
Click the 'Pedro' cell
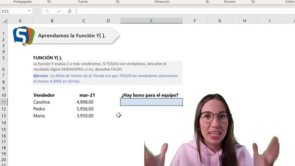coord(39,109)
